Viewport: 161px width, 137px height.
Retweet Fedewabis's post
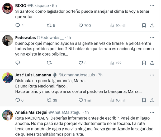point(49,63)
